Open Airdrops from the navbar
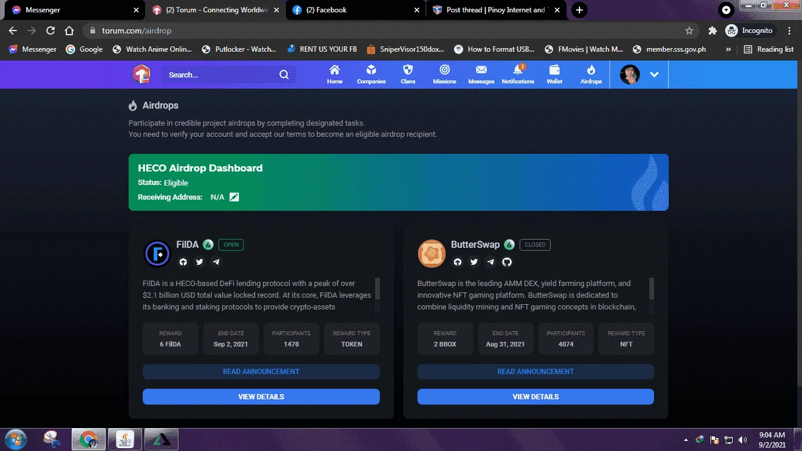The height and width of the screenshot is (451, 802). 591,75
